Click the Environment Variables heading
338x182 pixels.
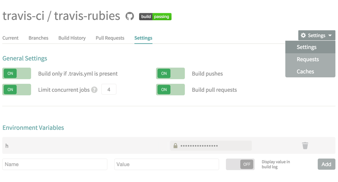pyautogui.click(x=33, y=128)
